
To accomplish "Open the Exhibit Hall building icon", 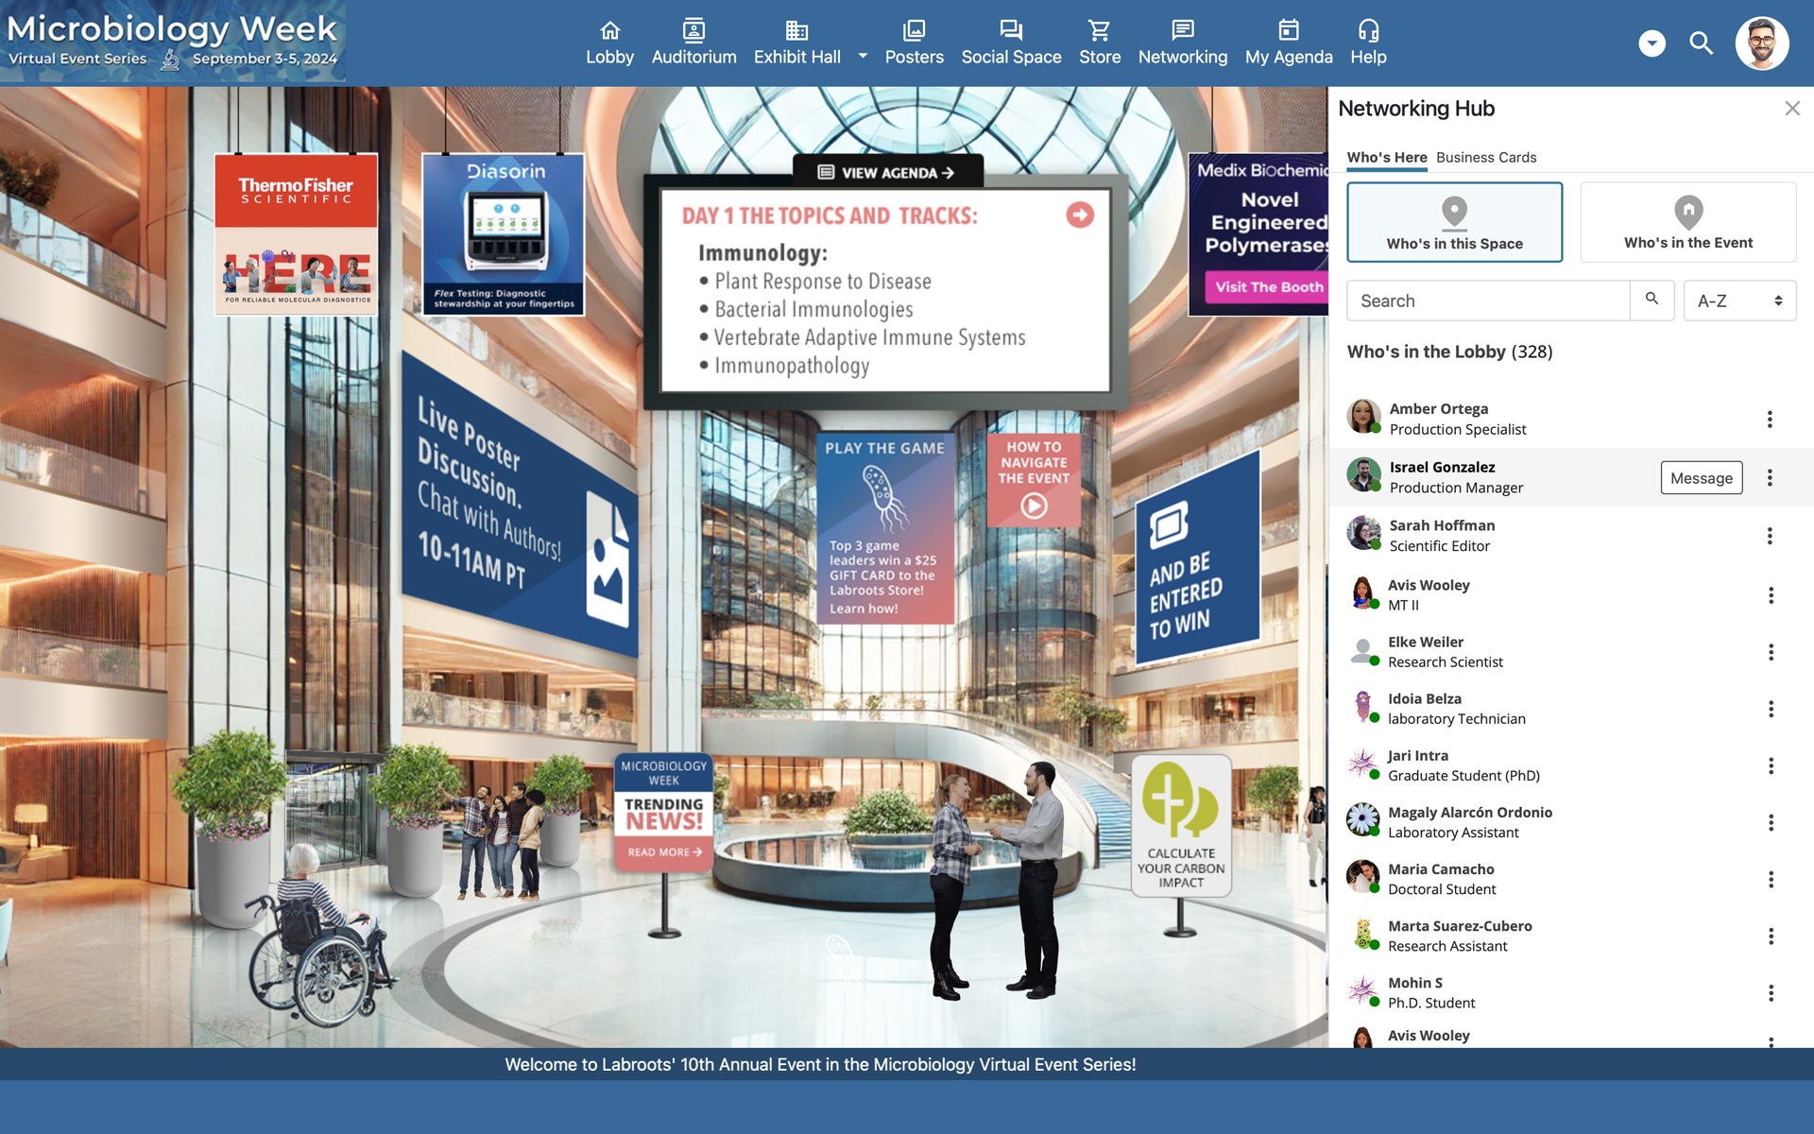I will tap(796, 31).
